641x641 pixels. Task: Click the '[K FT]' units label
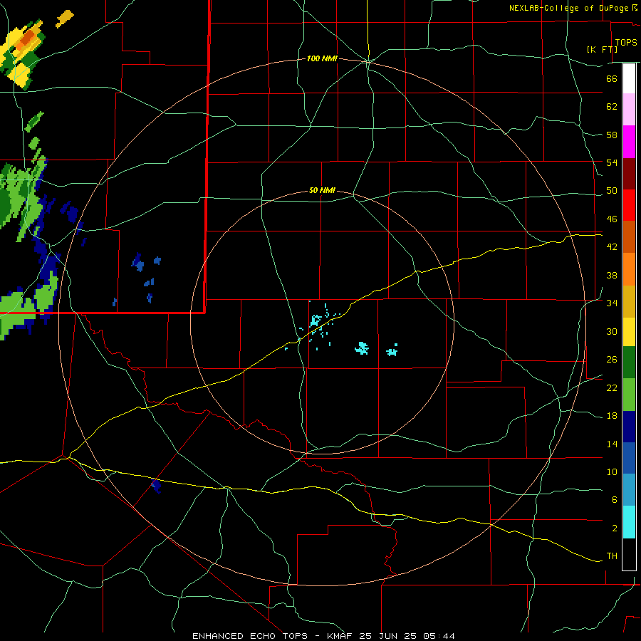[x=602, y=49]
